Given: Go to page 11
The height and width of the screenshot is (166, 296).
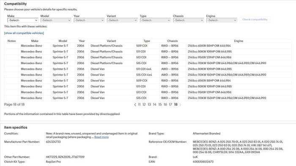Looking at the screenshot, I should tap(139, 104).
